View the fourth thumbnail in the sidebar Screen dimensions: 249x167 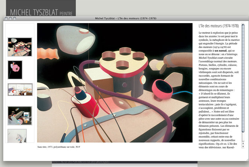20,115
